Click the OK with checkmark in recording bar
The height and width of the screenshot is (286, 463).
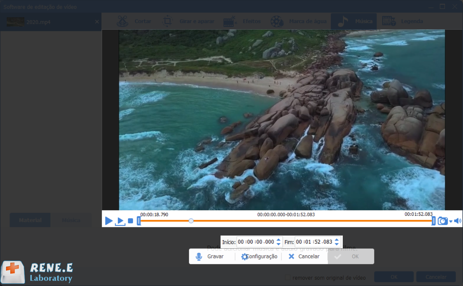click(351, 256)
